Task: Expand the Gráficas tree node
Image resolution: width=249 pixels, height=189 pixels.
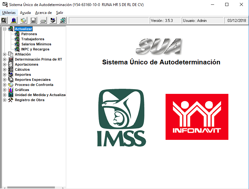Action: point(5,90)
